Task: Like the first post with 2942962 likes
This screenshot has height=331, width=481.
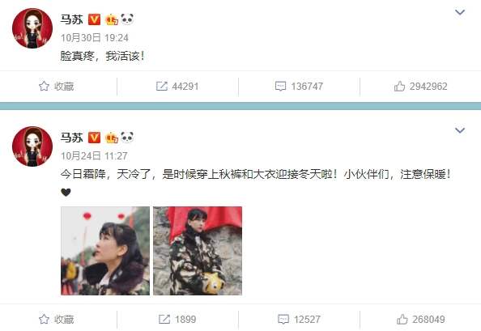Action: [x=399, y=86]
